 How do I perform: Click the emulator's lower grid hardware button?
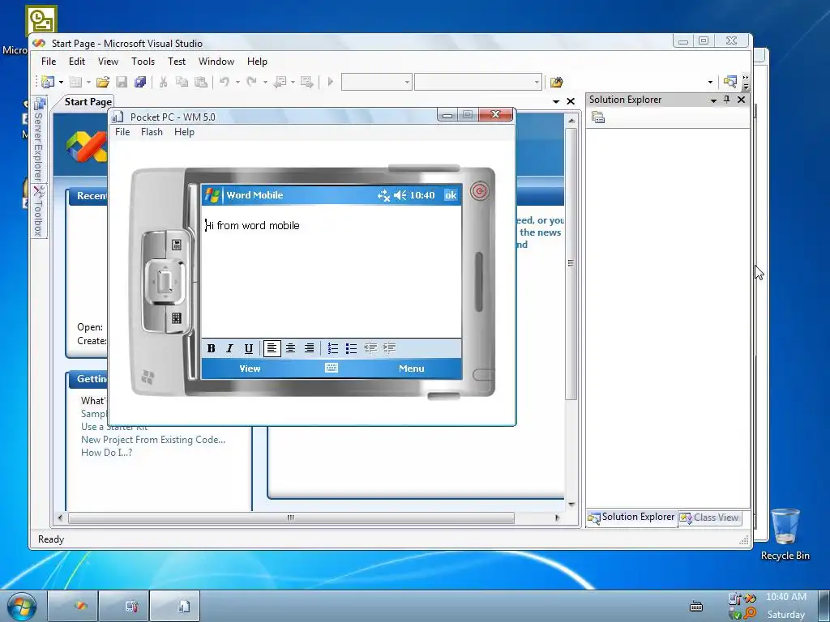(176, 317)
